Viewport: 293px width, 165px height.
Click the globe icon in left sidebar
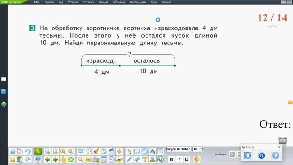tap(4, 104)
